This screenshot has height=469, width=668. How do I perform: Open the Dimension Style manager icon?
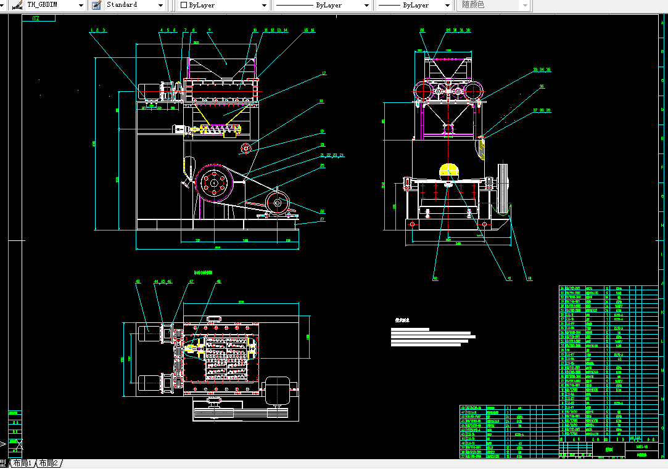click(17, 5)
